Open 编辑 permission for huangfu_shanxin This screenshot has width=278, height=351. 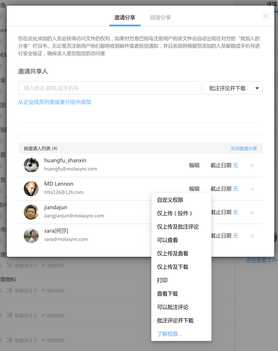[x=194, y=165]
